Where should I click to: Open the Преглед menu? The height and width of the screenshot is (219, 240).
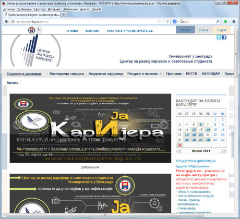click(x=40, y=9)
